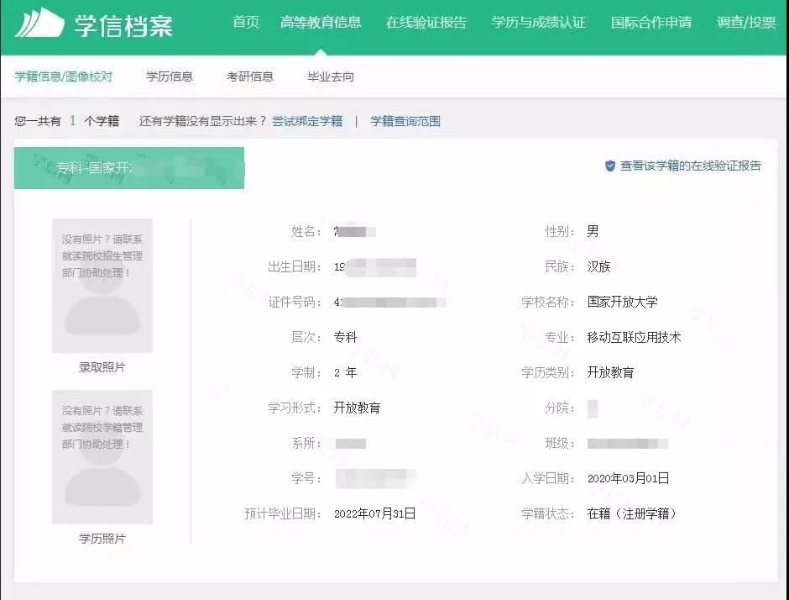Click the 证件号码 field label
This screenshot has width=789, height=600.
coord(295,302)
